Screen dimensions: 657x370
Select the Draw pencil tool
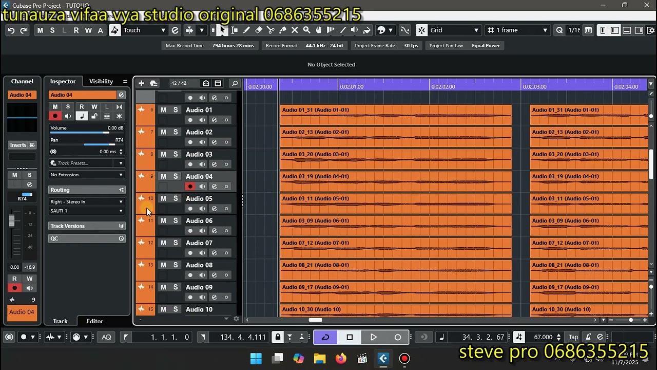point(246,30)
